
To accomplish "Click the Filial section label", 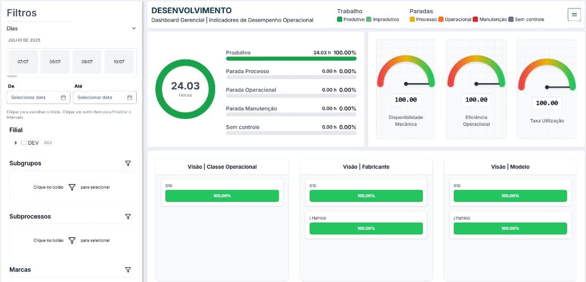I will [15, 130].
